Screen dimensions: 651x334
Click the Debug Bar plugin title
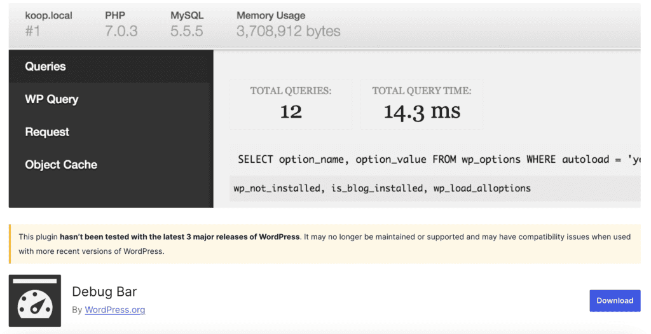(104, 291)
